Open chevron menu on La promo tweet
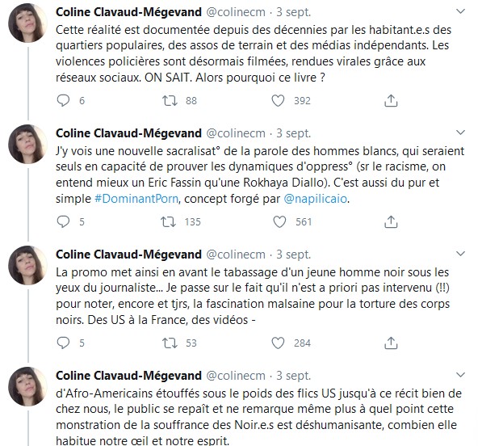Screen dimensions: 478x446 460,254
